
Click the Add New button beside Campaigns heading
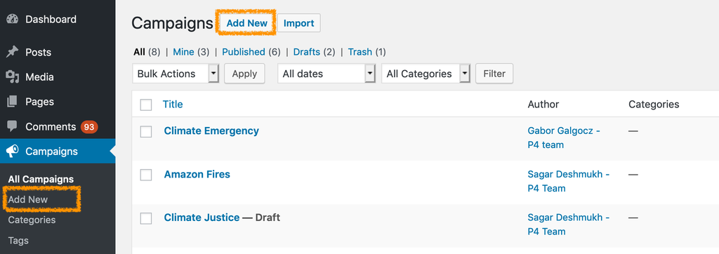(246, 23)
